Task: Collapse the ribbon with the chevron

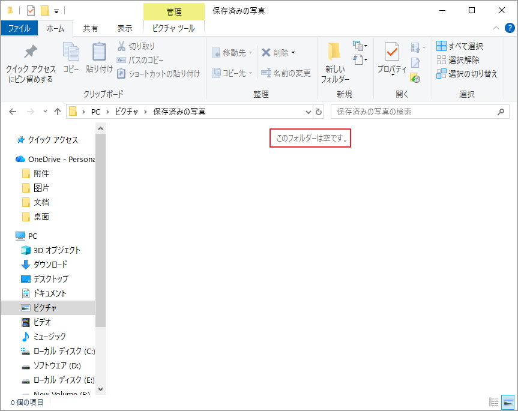Action: [496, 28]
